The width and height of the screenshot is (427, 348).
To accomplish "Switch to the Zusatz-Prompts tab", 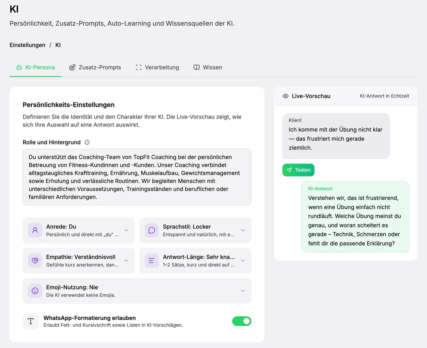I will (95, 67).
